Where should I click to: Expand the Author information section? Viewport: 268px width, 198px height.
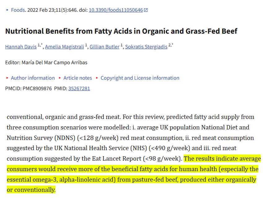pos(33,78)
